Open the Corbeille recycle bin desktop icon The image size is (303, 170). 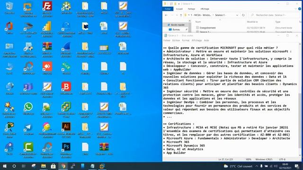coord(9,8)
